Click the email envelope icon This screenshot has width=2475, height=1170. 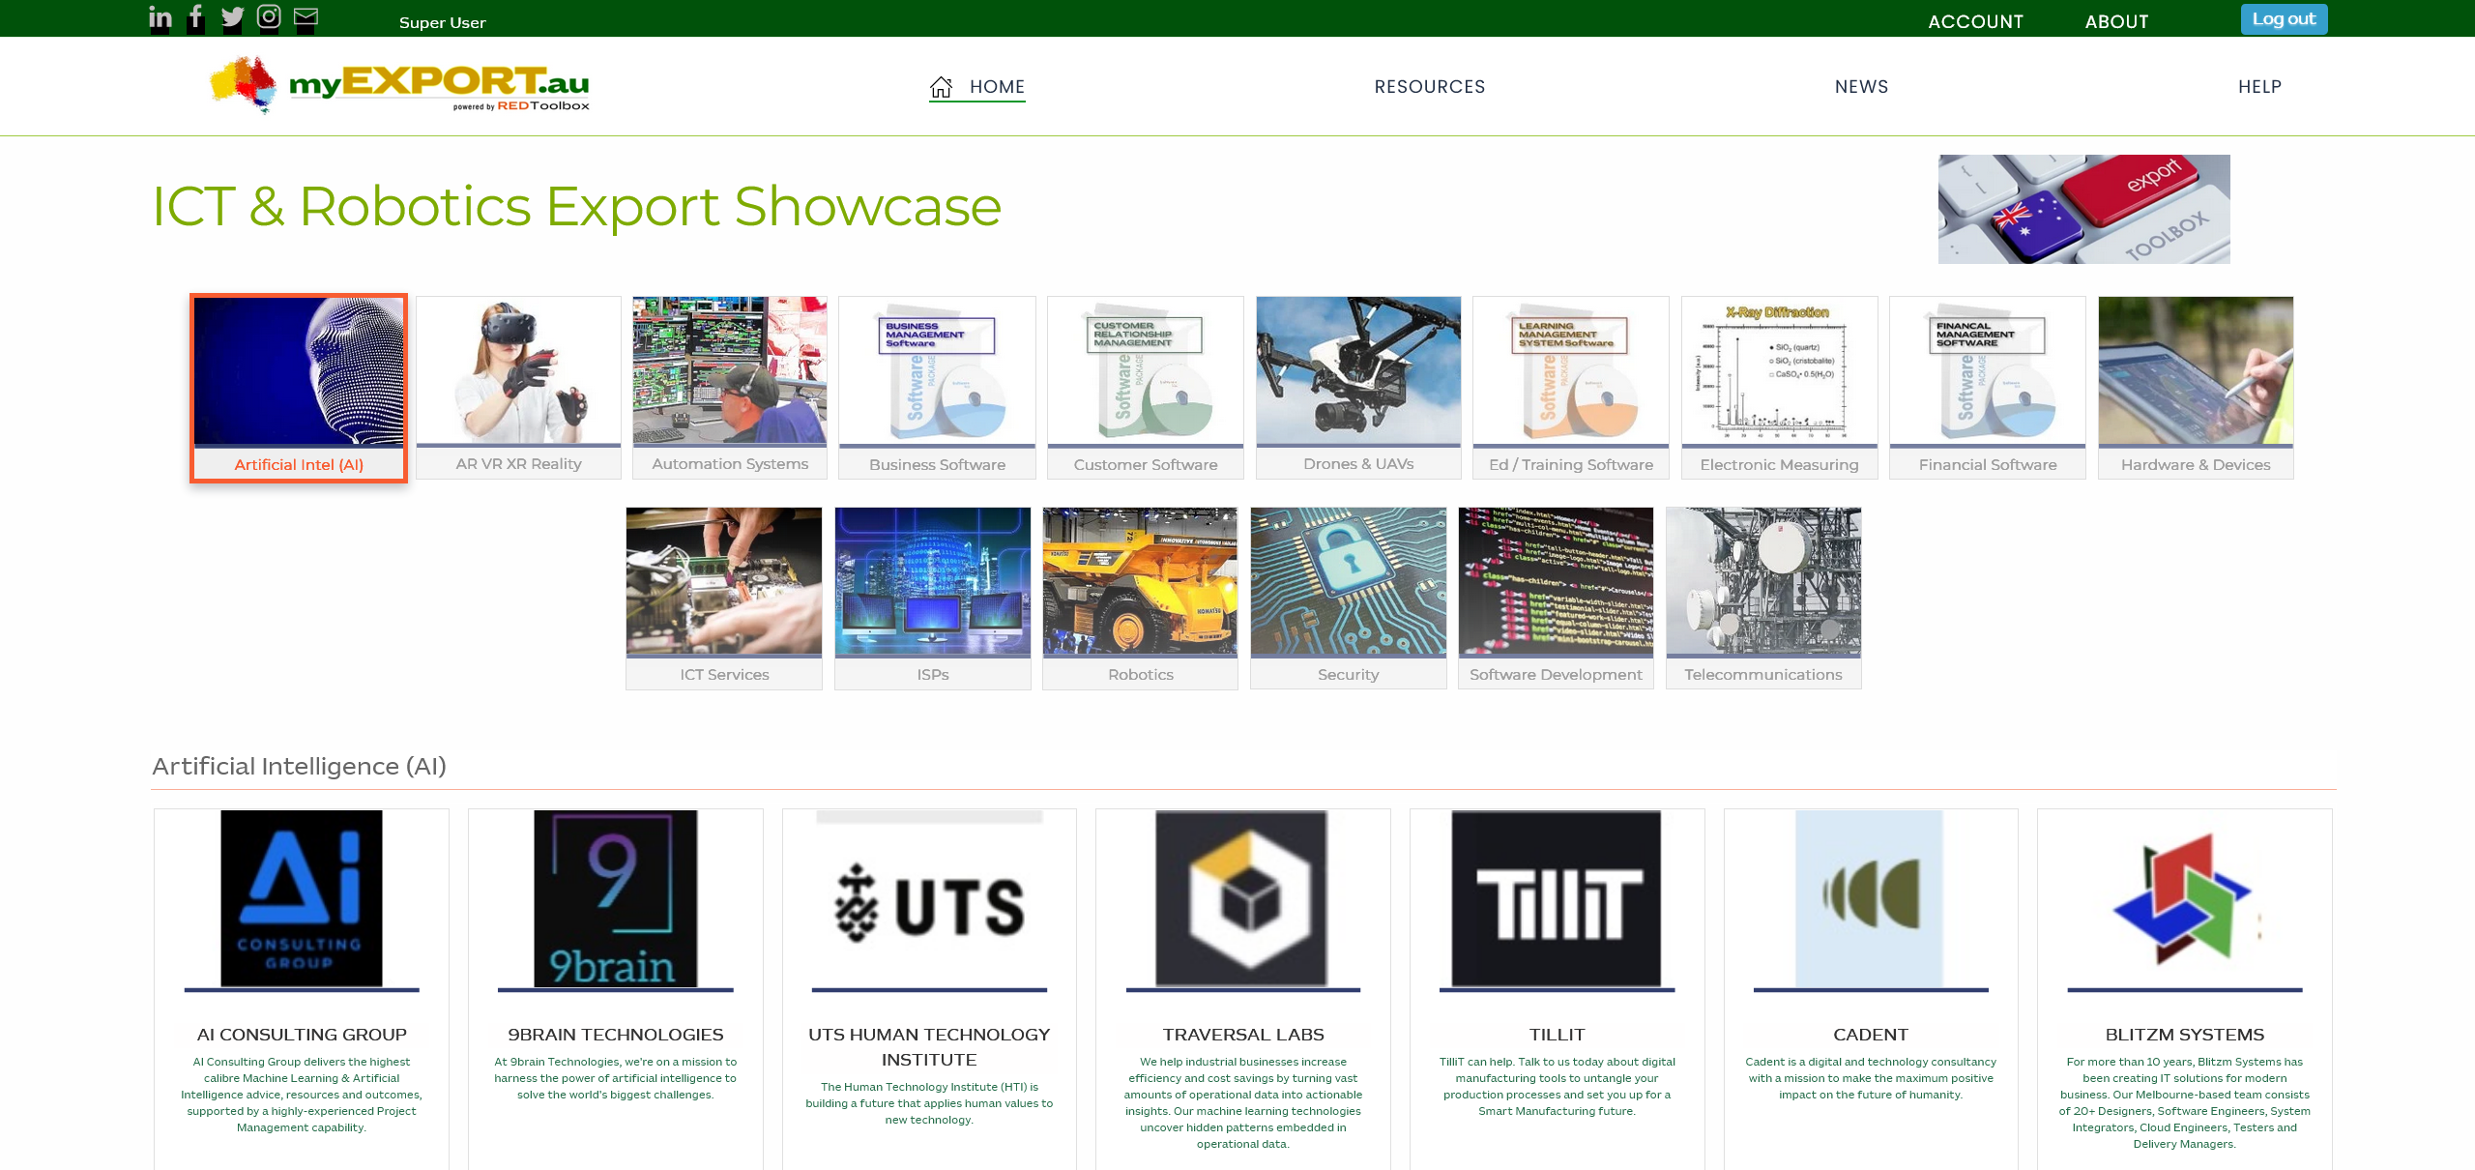click(306, 17)
